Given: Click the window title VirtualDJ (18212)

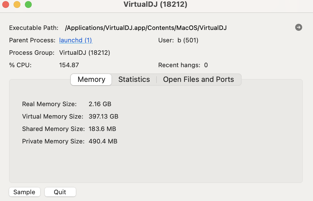Looking at the screenshot, I should tap(155, 5).
